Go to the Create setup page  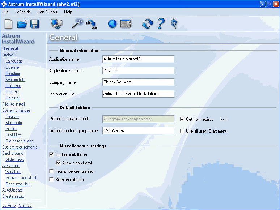(x=13, y=196)
